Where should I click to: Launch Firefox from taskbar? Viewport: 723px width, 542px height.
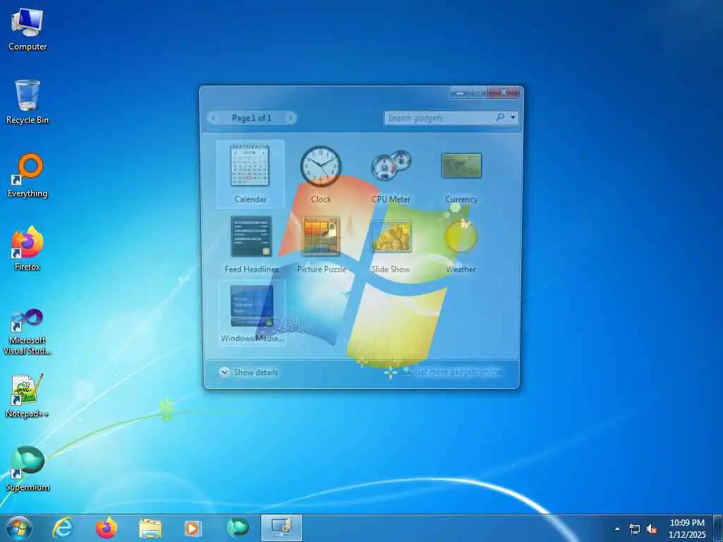107,528
